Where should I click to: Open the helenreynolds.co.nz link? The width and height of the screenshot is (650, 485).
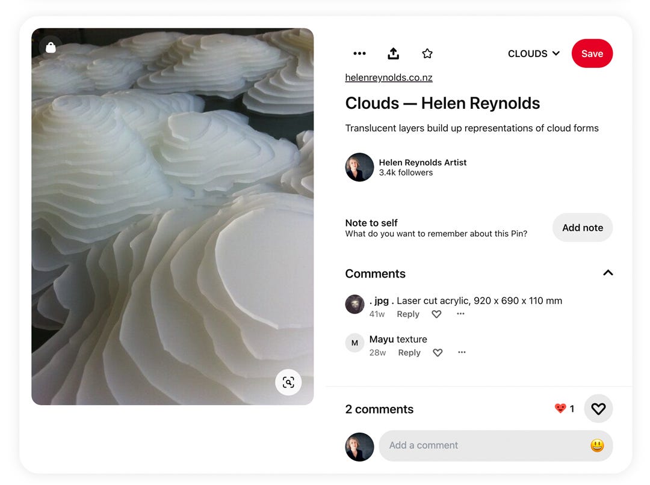(389, 78)
